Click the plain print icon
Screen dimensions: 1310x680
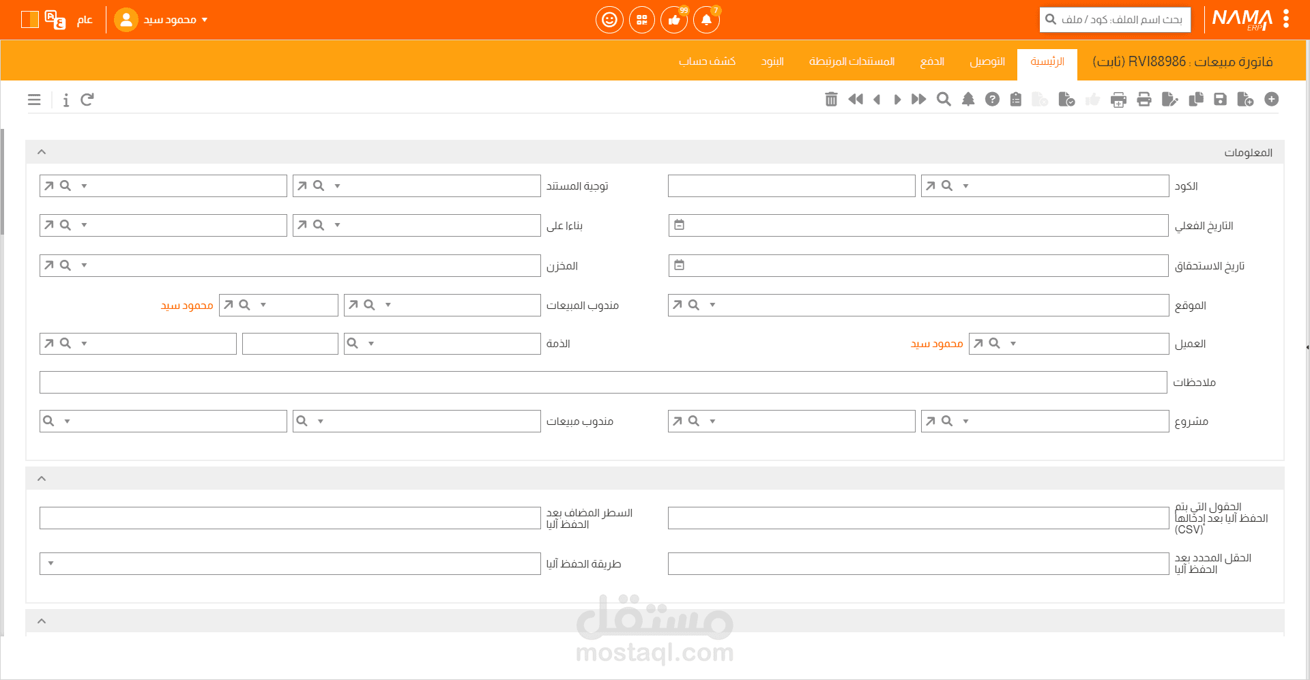[1144, 100]
